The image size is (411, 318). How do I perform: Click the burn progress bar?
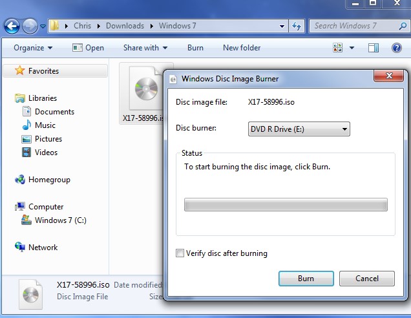coord(286,205)
